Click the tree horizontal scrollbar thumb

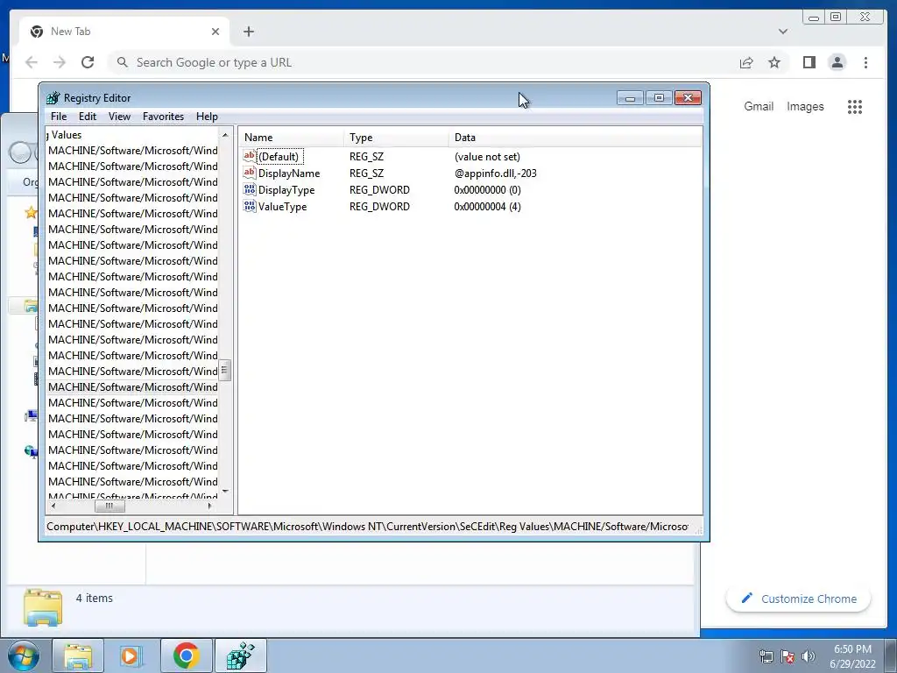pyautogui.click(x=109, y=506)
